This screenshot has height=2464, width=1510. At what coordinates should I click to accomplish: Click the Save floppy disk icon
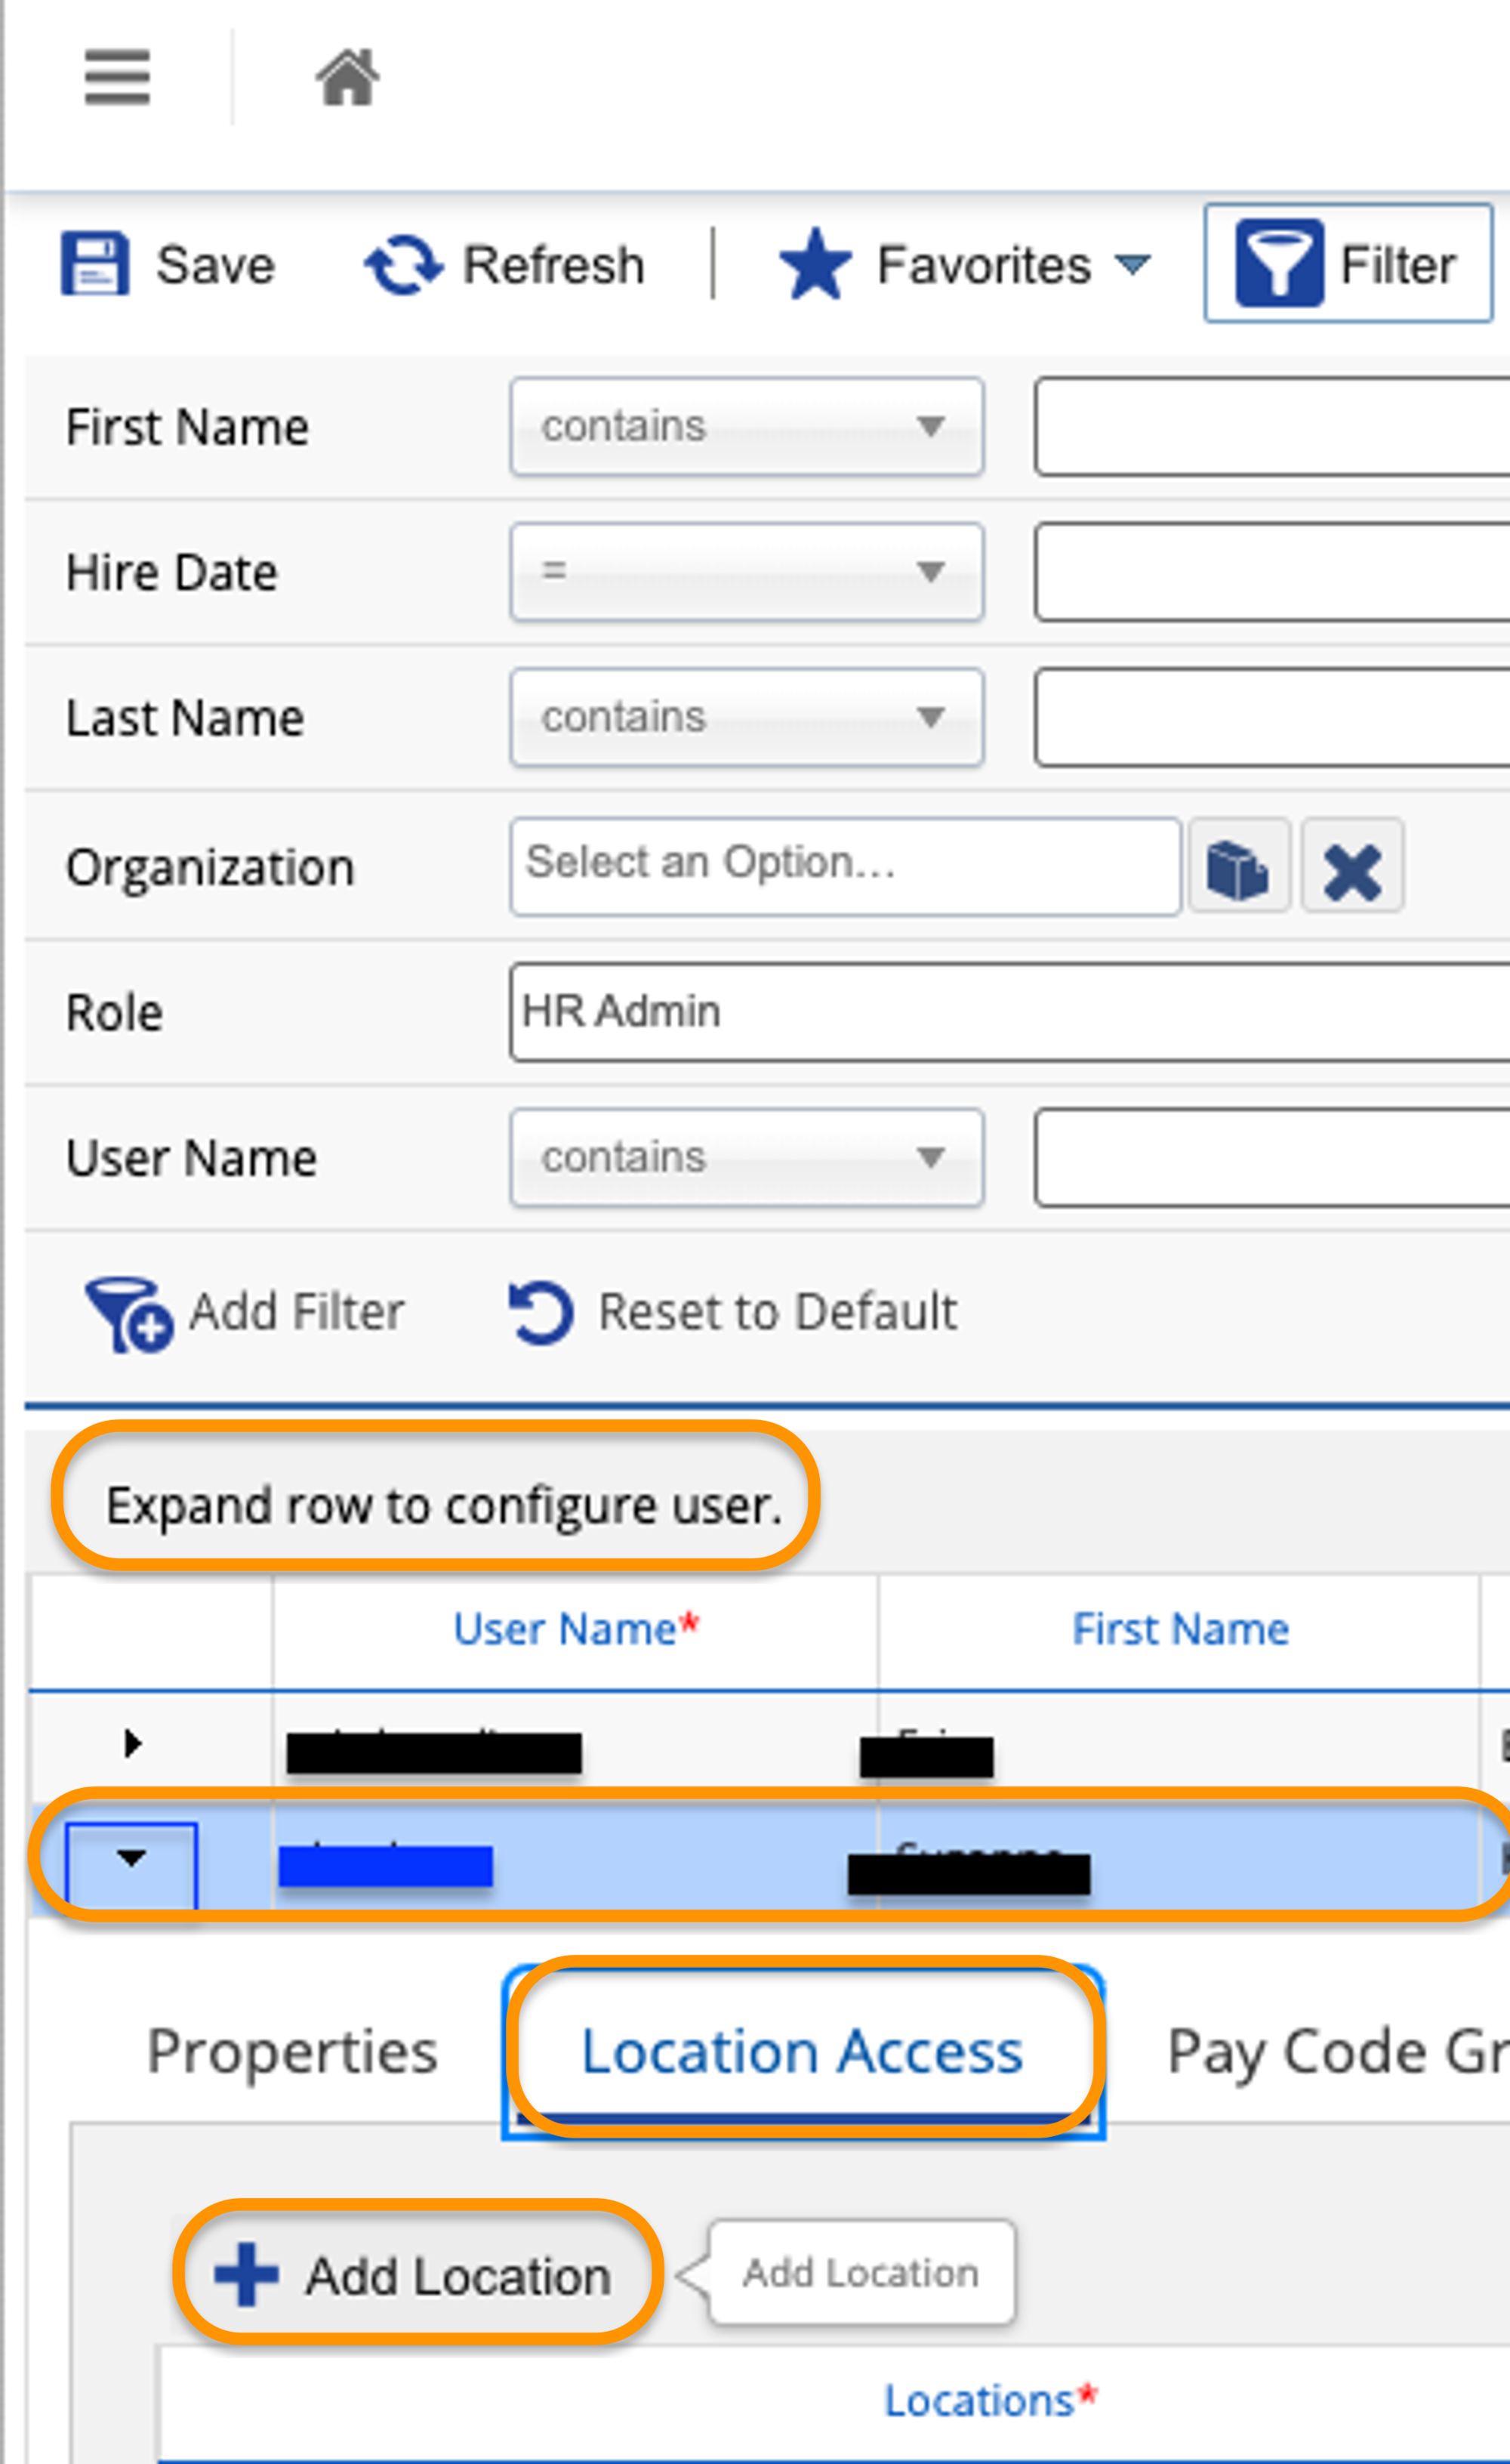point(95,264)
